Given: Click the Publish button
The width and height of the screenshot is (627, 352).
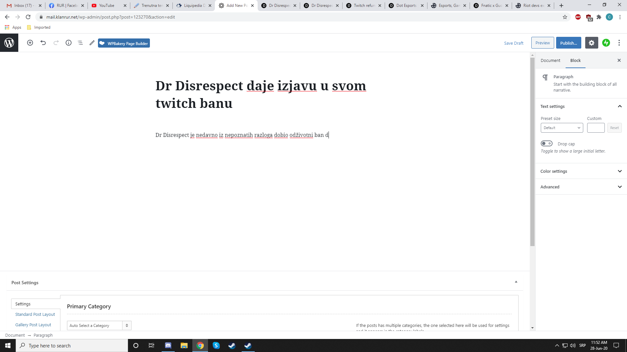Looking at the screenshot, I should (x=569, y=43).
